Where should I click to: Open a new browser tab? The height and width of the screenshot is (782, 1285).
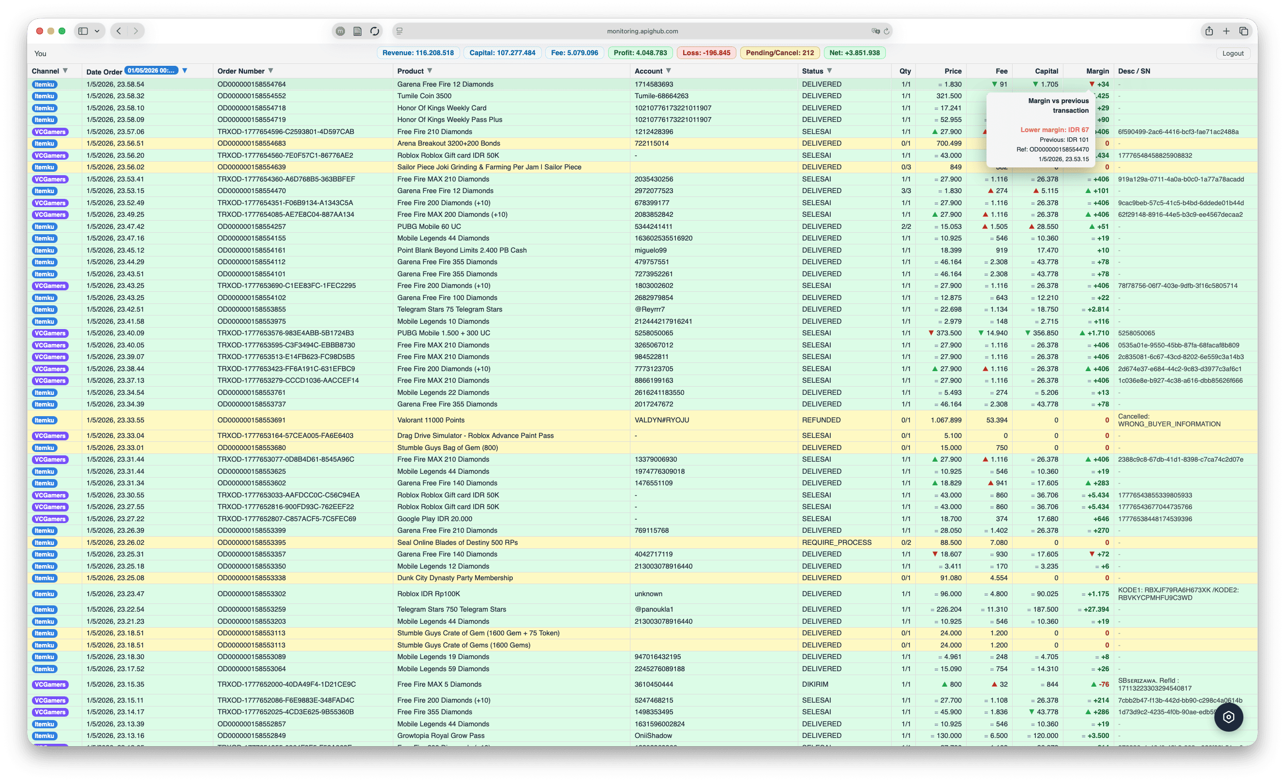coord(1226,31)
